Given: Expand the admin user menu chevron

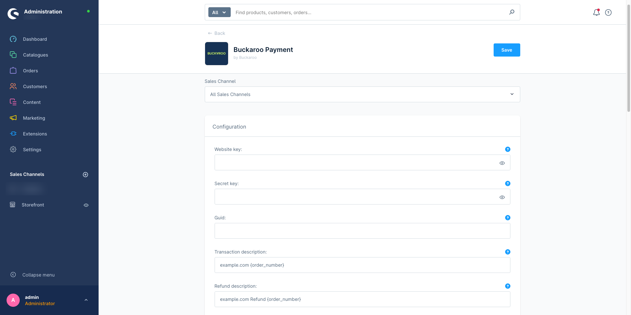Looking at the screenshot, I should (x=86, y=300).
